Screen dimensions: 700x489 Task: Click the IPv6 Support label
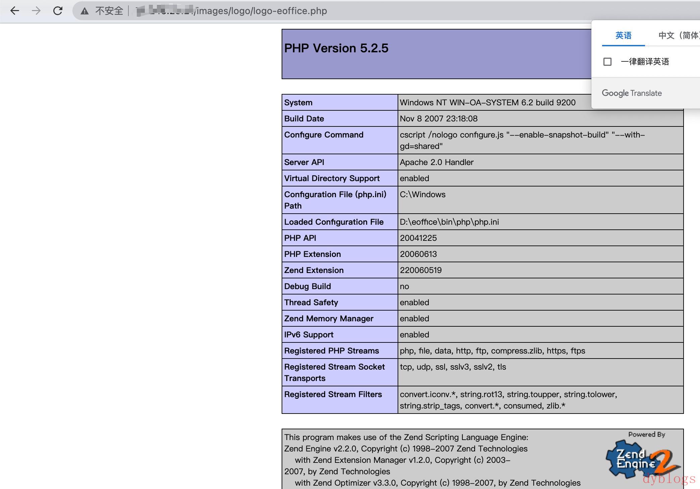pyautogui.click(x=309, y=335)
